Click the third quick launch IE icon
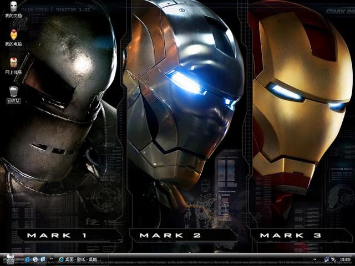This screenshot has width=355, height=266. click(43, 259)
